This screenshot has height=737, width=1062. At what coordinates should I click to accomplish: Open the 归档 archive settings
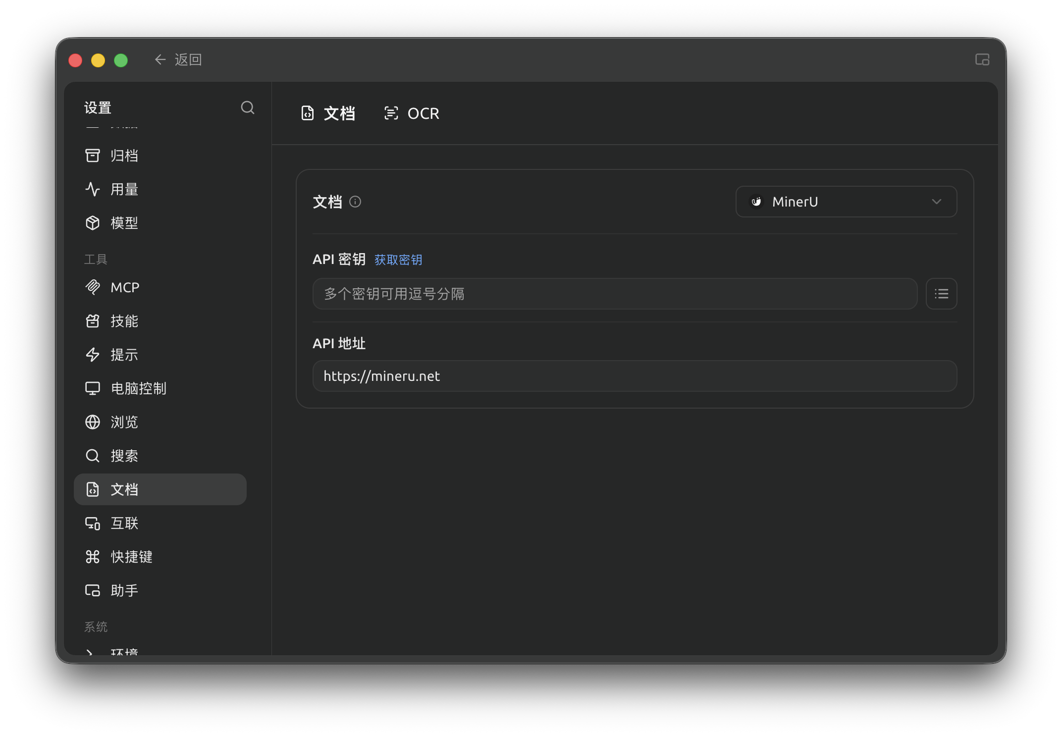pos(160,156)
